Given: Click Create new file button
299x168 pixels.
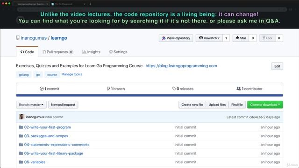Looking at the screenshot, I should pyautogui.click(x=192, y=105).
